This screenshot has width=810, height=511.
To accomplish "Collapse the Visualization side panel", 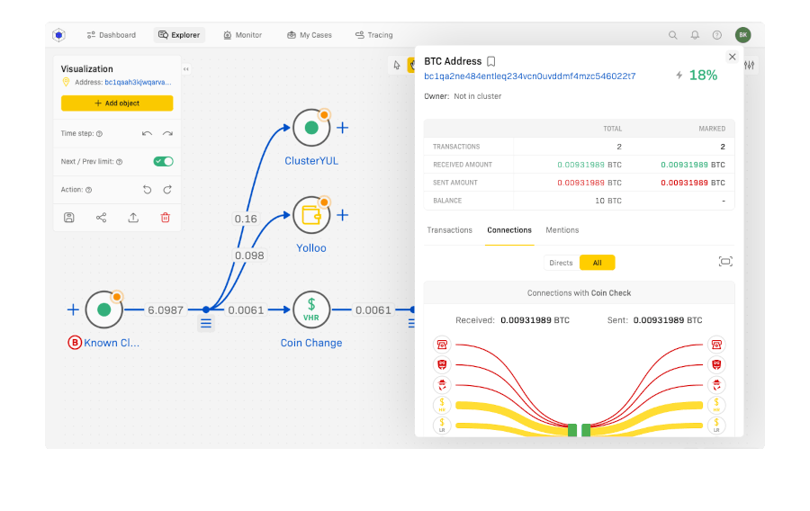I will pyautogui.click(x=186, y=69).
